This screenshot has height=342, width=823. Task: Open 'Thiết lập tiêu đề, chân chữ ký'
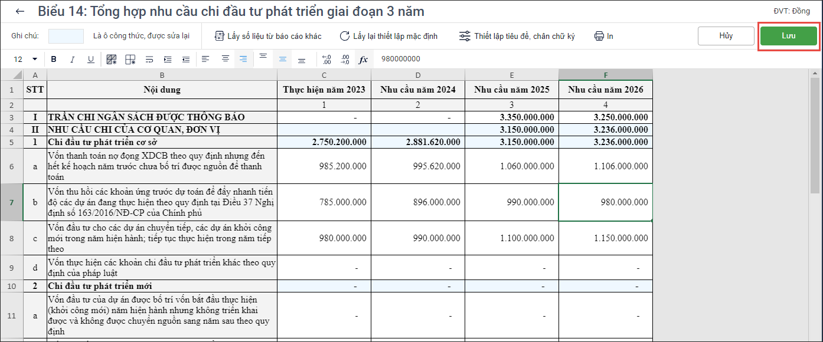coord(517,36)
